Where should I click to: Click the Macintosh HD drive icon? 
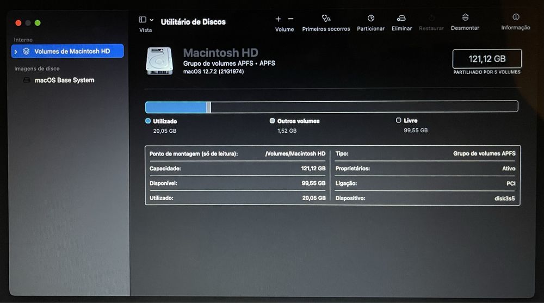[x=159, y=61]
